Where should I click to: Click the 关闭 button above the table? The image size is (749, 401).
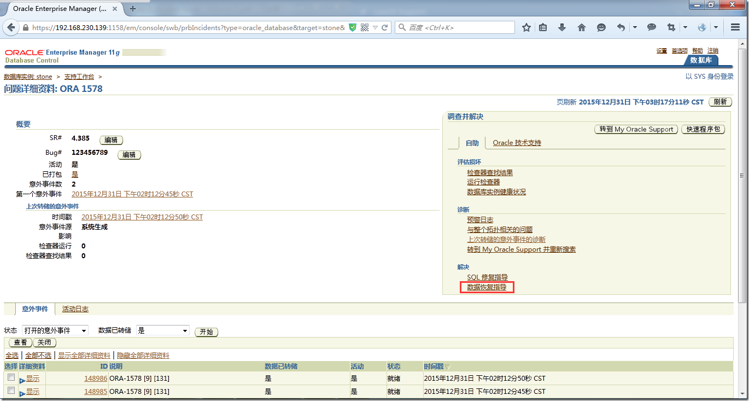pos(44,342)
